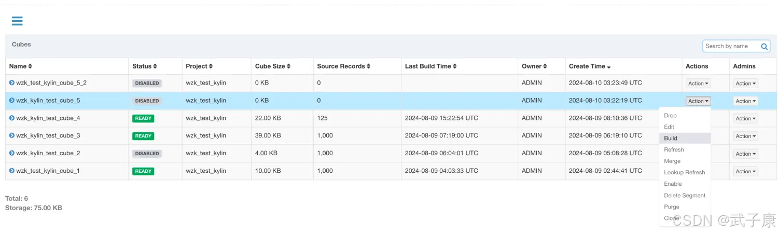Expand details arrow for wzk_kylin_test_cube_3

(x=12, y=136)
